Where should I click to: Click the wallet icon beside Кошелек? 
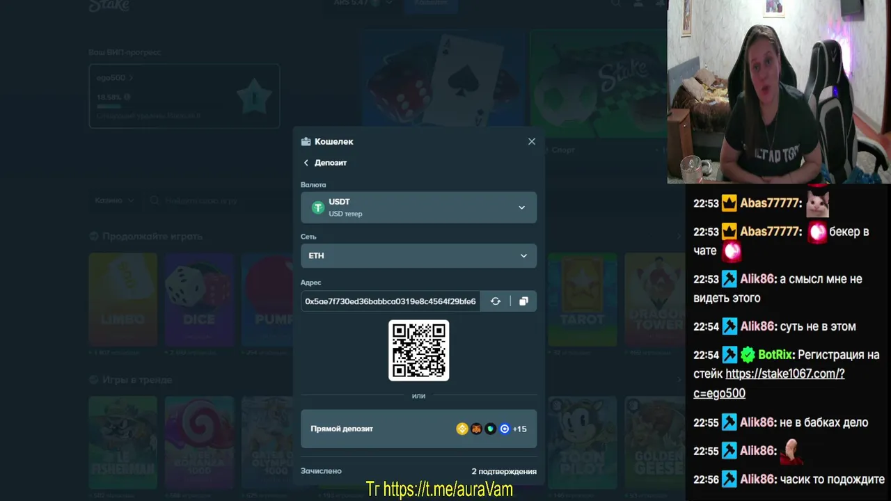tap(306, 141)
